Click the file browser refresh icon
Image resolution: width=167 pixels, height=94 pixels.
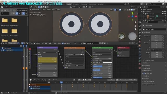(x=10, y=10)
